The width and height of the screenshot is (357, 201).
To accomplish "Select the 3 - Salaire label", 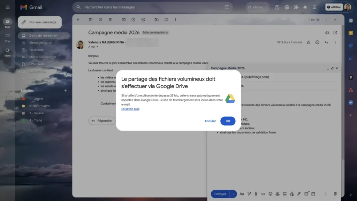I will [36, 113].
